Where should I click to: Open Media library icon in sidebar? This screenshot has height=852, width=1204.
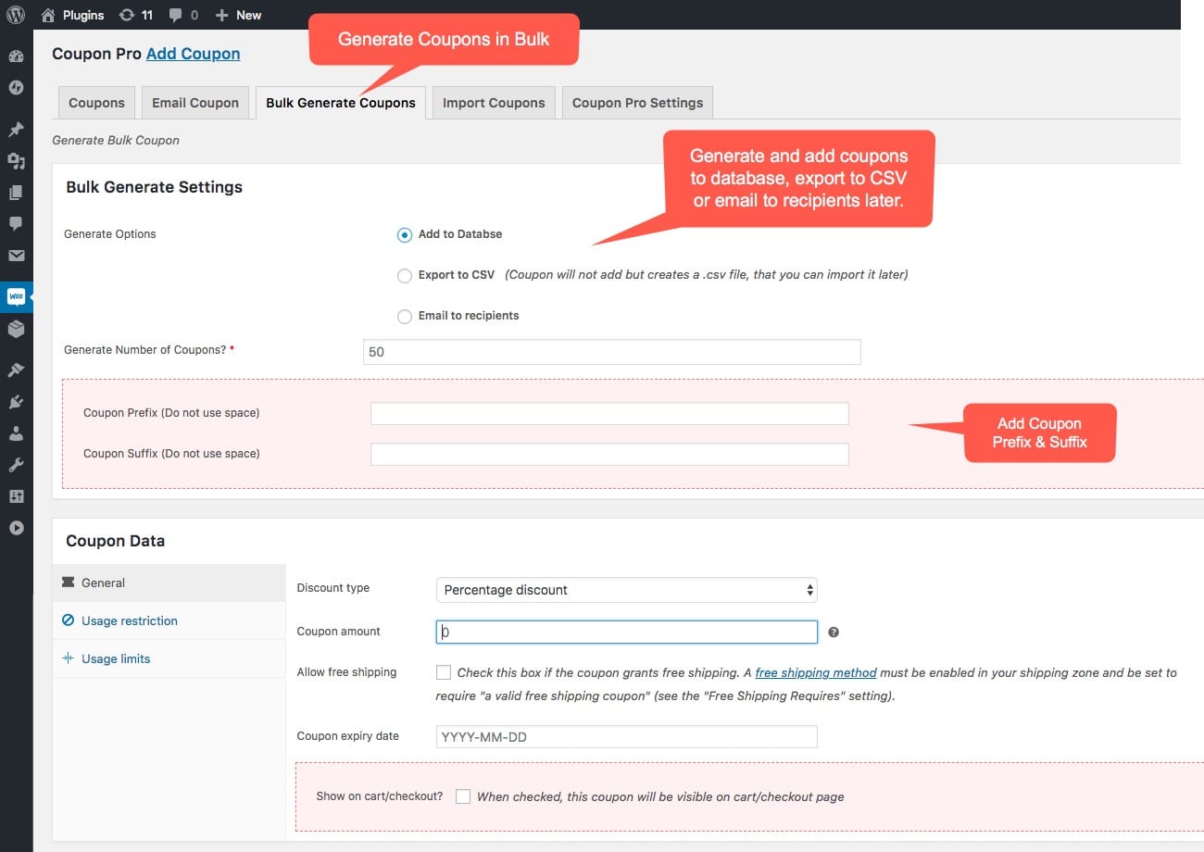pyautogui.click(x=16, y=161)
